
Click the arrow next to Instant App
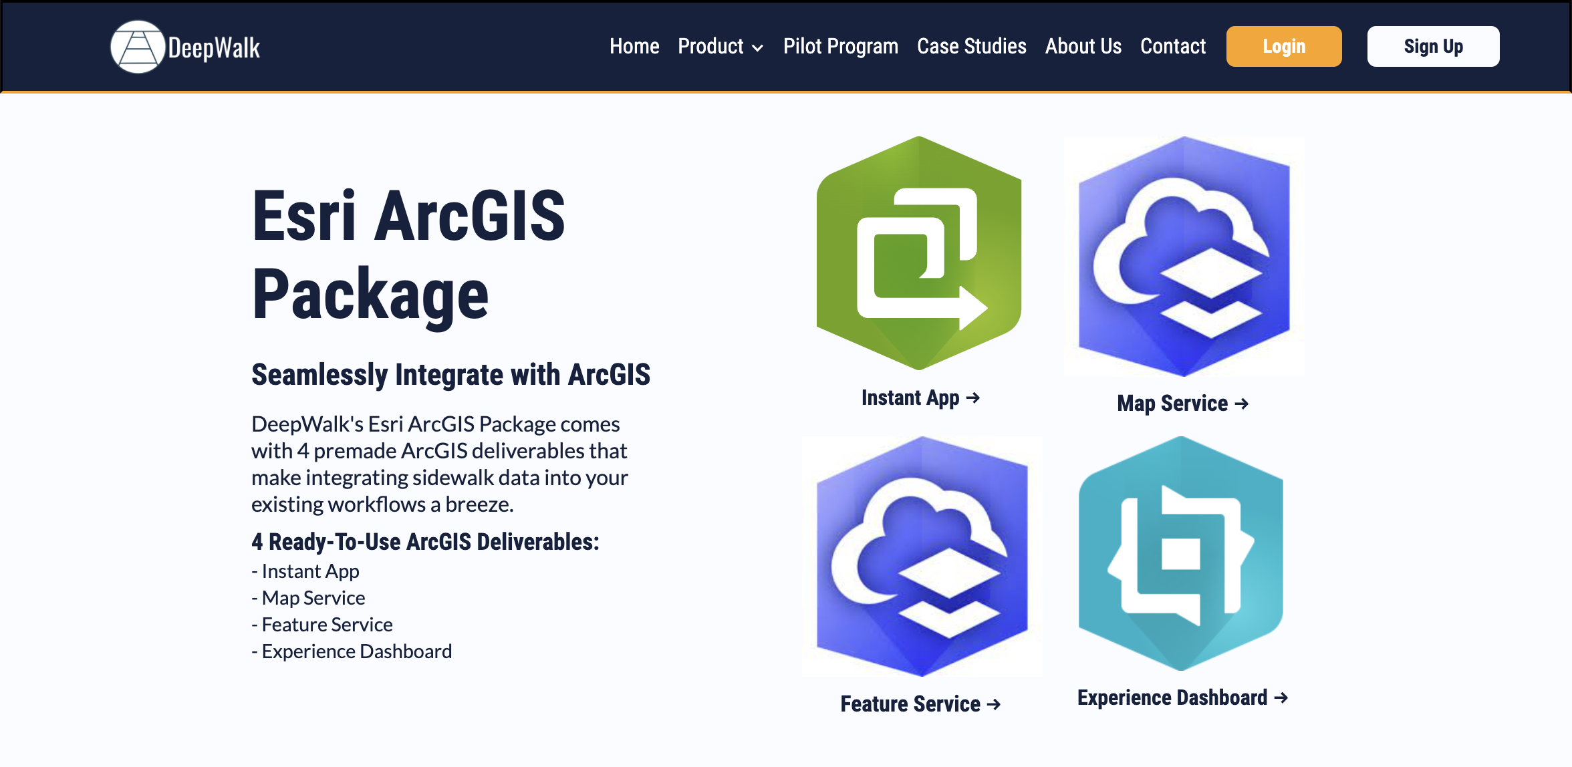[x=973, y=398]
